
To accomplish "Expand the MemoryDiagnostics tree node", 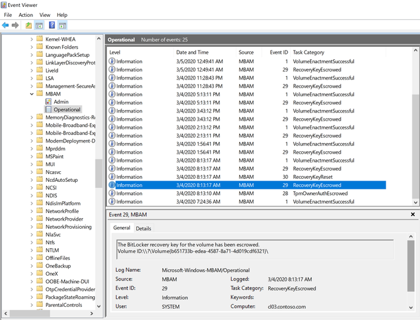I will 32,117.
